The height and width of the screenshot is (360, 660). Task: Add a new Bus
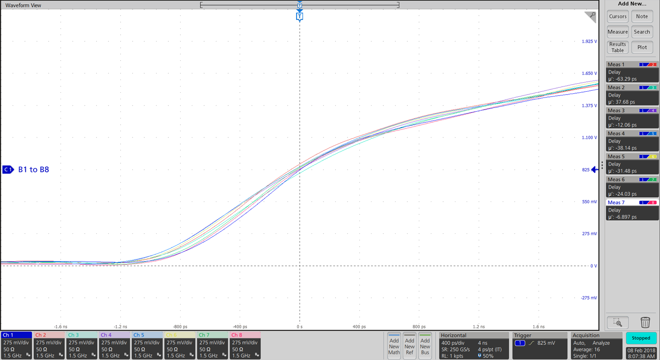(x=425, y=346)
